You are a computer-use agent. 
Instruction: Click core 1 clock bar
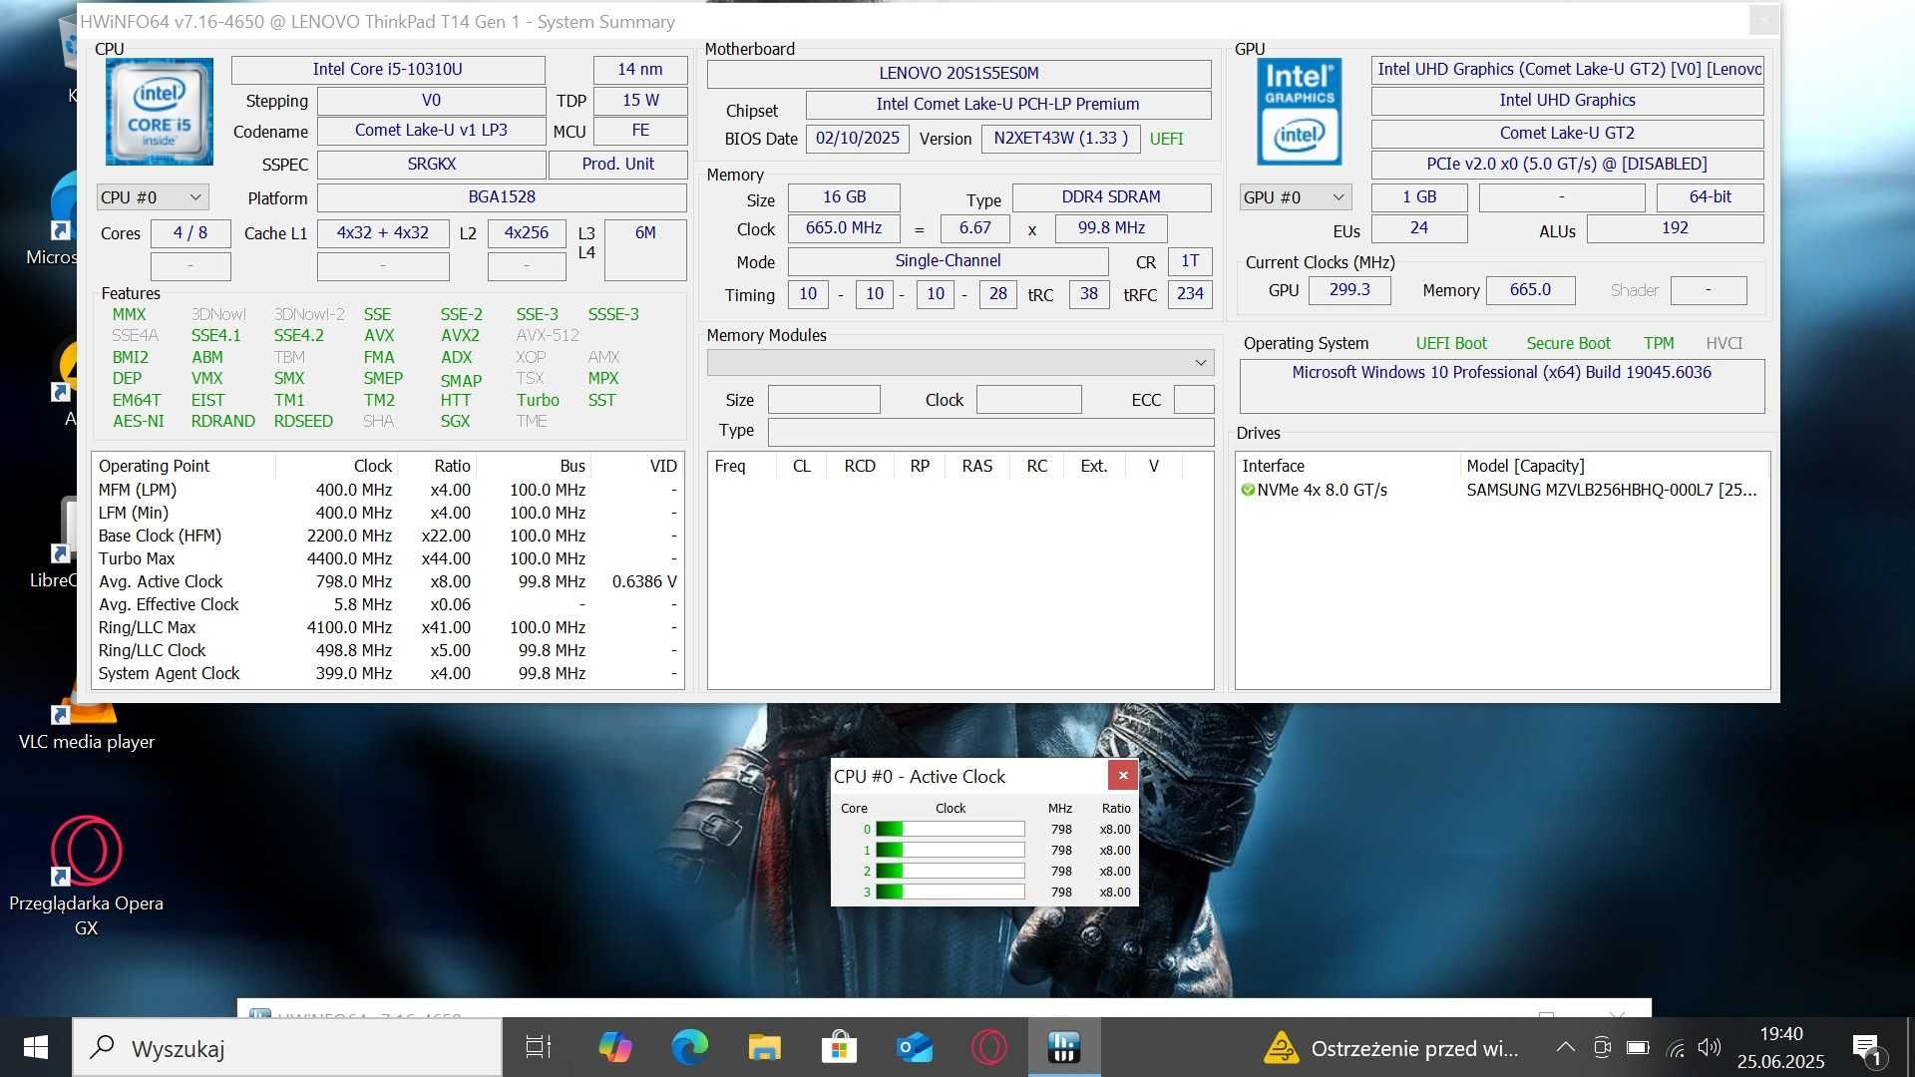point(950,850)
